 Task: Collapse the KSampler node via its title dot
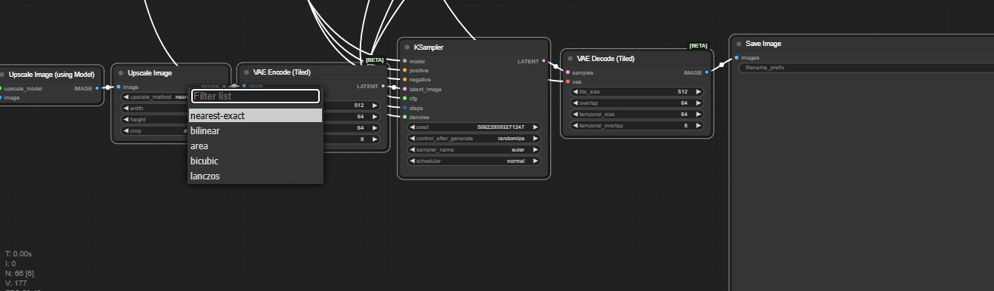pyautogui.click(x=407, y=47)
